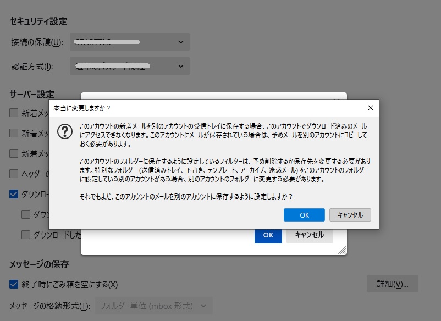Uncheck the checked ダウンロード checkbox under サーバー設定
The width and height of the screenshot is (441, 321).
coord(14,193)
